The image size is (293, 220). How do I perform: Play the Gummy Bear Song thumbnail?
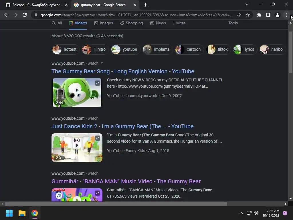[77, 93]
